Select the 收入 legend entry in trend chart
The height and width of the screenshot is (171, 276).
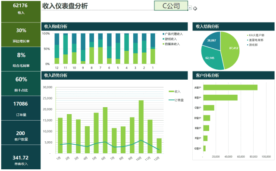pyautogui.click(x=175, y=92)
